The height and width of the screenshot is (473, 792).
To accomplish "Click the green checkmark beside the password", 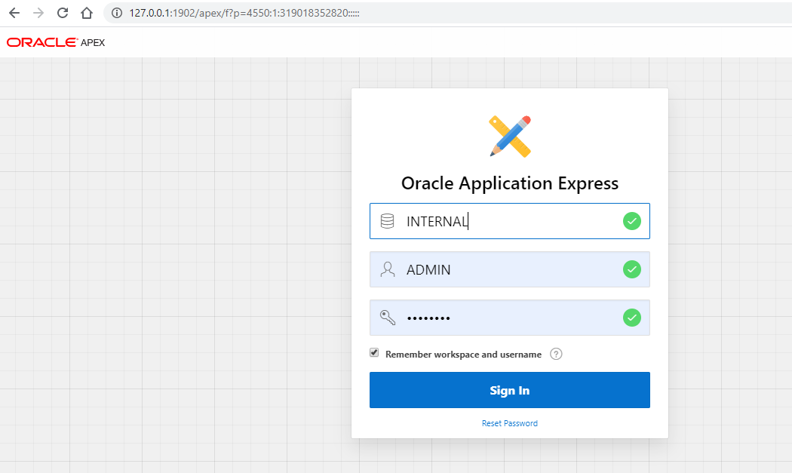I will pos(631,318).
